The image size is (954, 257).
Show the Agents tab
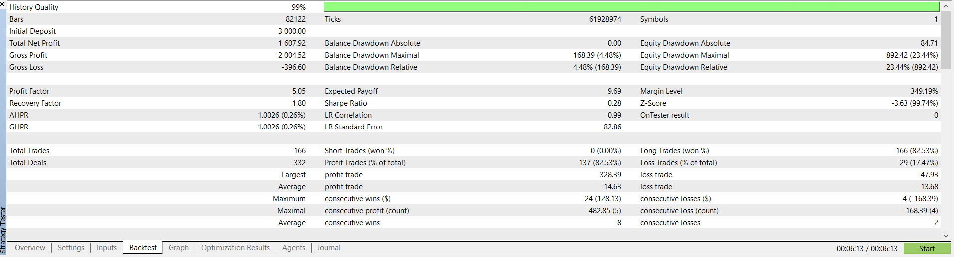coord(294,248)
